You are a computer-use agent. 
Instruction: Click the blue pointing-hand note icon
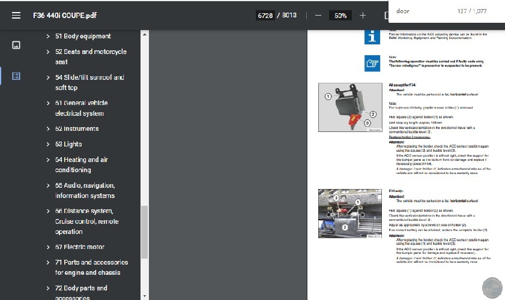tap(372, 63)
